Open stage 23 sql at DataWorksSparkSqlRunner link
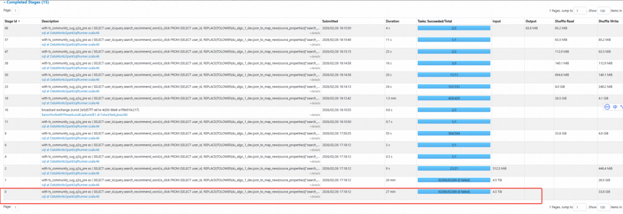The width and height of the screenshot is (623, 214). 70,91
